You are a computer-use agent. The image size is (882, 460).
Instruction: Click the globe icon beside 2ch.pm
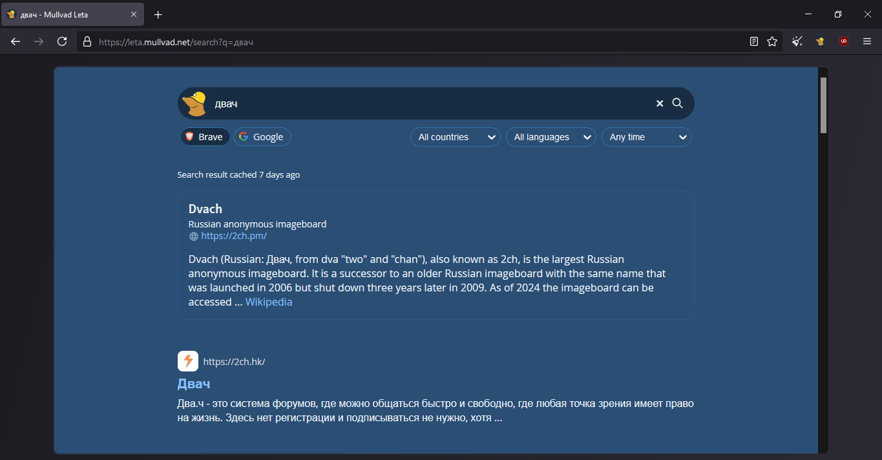click(x=193, y=236)
